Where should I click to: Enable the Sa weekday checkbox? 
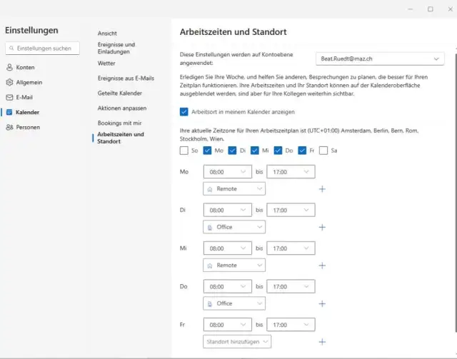click(x=323, y=151)
